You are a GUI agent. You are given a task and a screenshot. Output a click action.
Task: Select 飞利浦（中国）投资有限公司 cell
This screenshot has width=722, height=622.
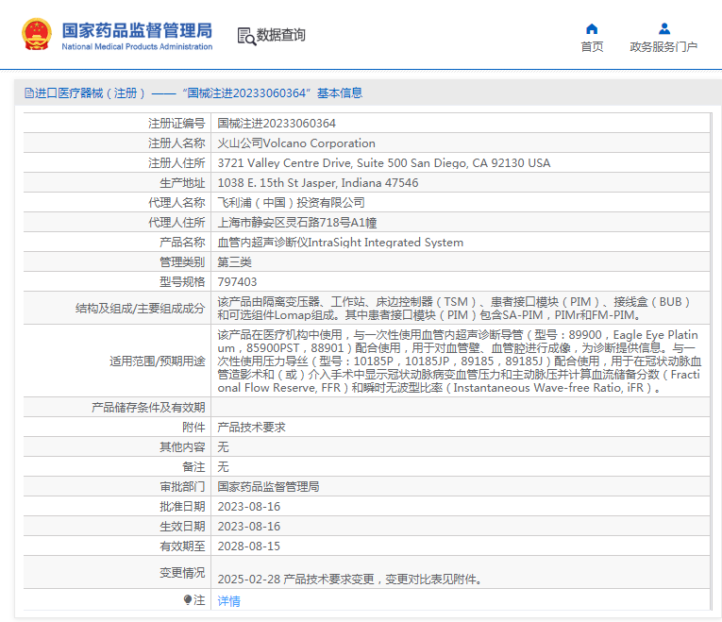(291, 203)
